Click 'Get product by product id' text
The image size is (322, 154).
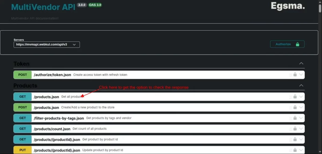(x=100, y=140)
